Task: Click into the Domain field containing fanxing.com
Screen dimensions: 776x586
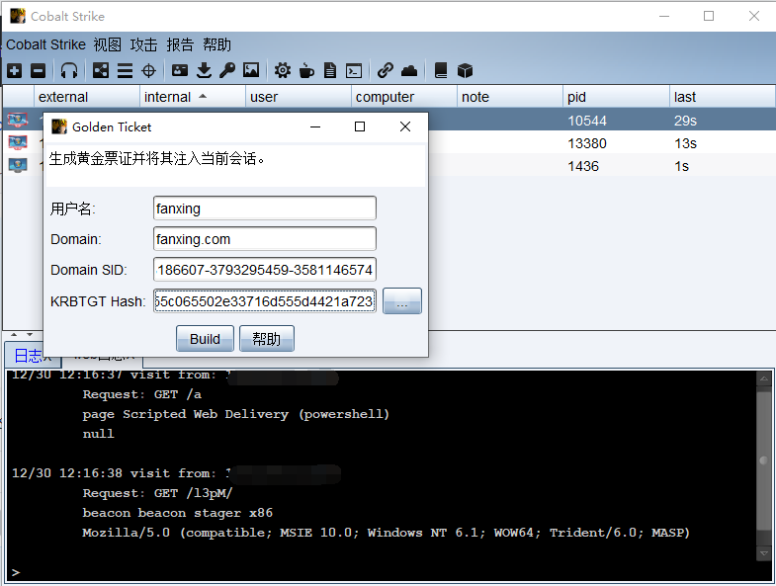Action: pos(265,239)
